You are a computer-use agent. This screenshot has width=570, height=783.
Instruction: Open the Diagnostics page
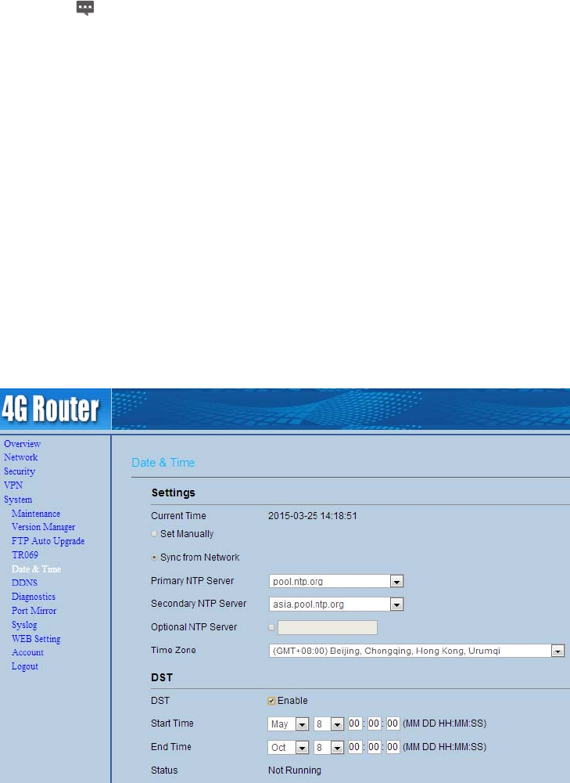pyautogui.click(x=34, y=596)
